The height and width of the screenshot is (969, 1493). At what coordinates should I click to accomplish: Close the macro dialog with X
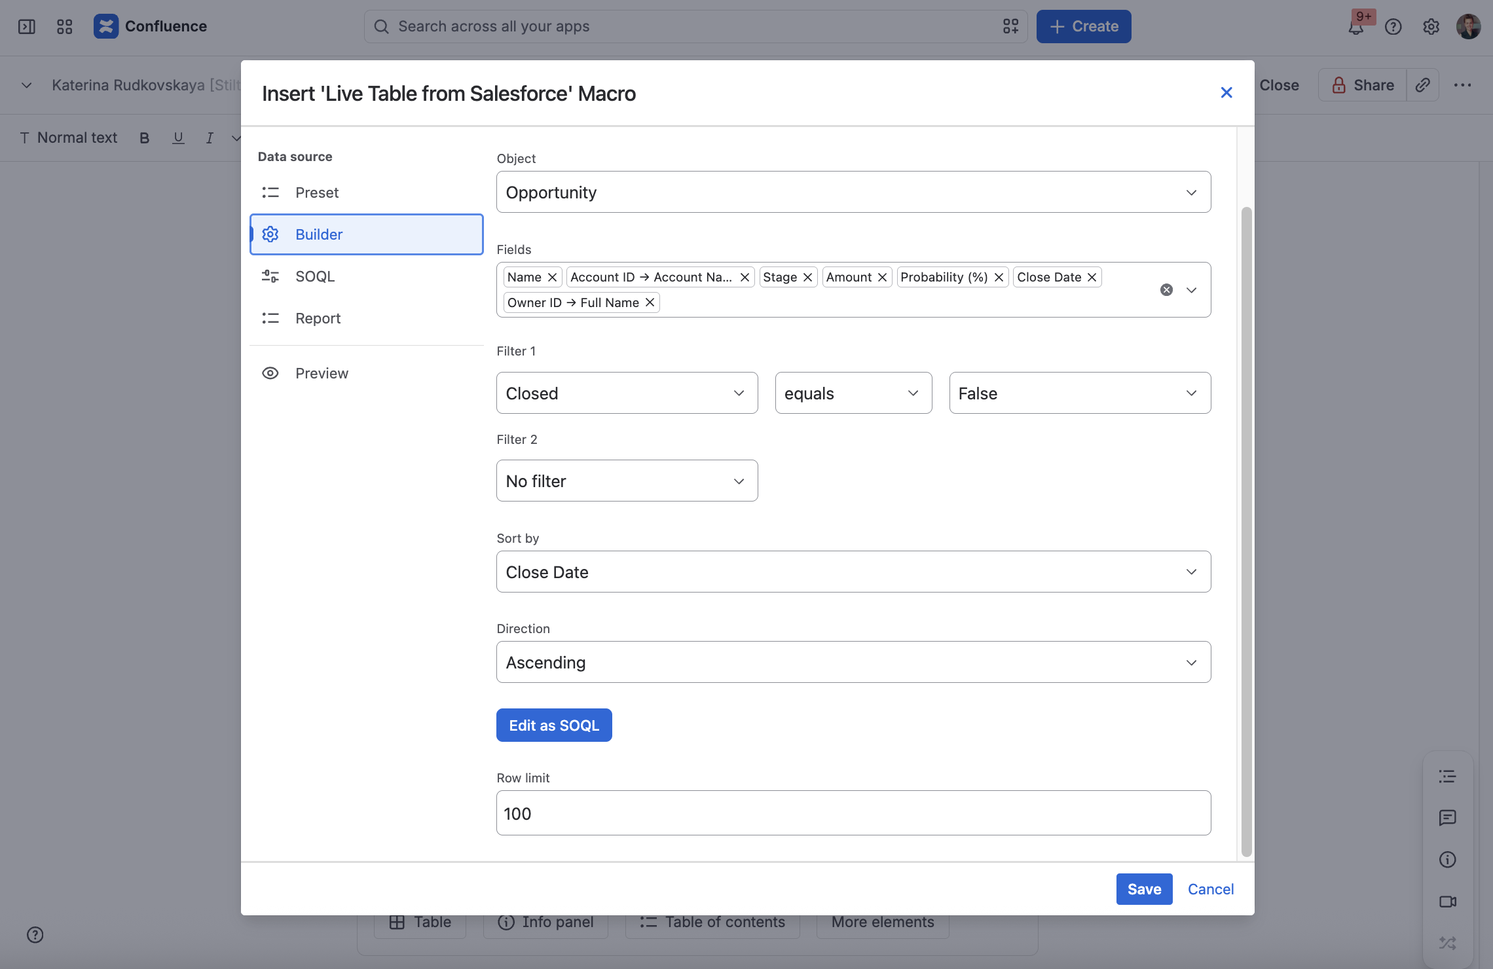(x=1226, y=93)
